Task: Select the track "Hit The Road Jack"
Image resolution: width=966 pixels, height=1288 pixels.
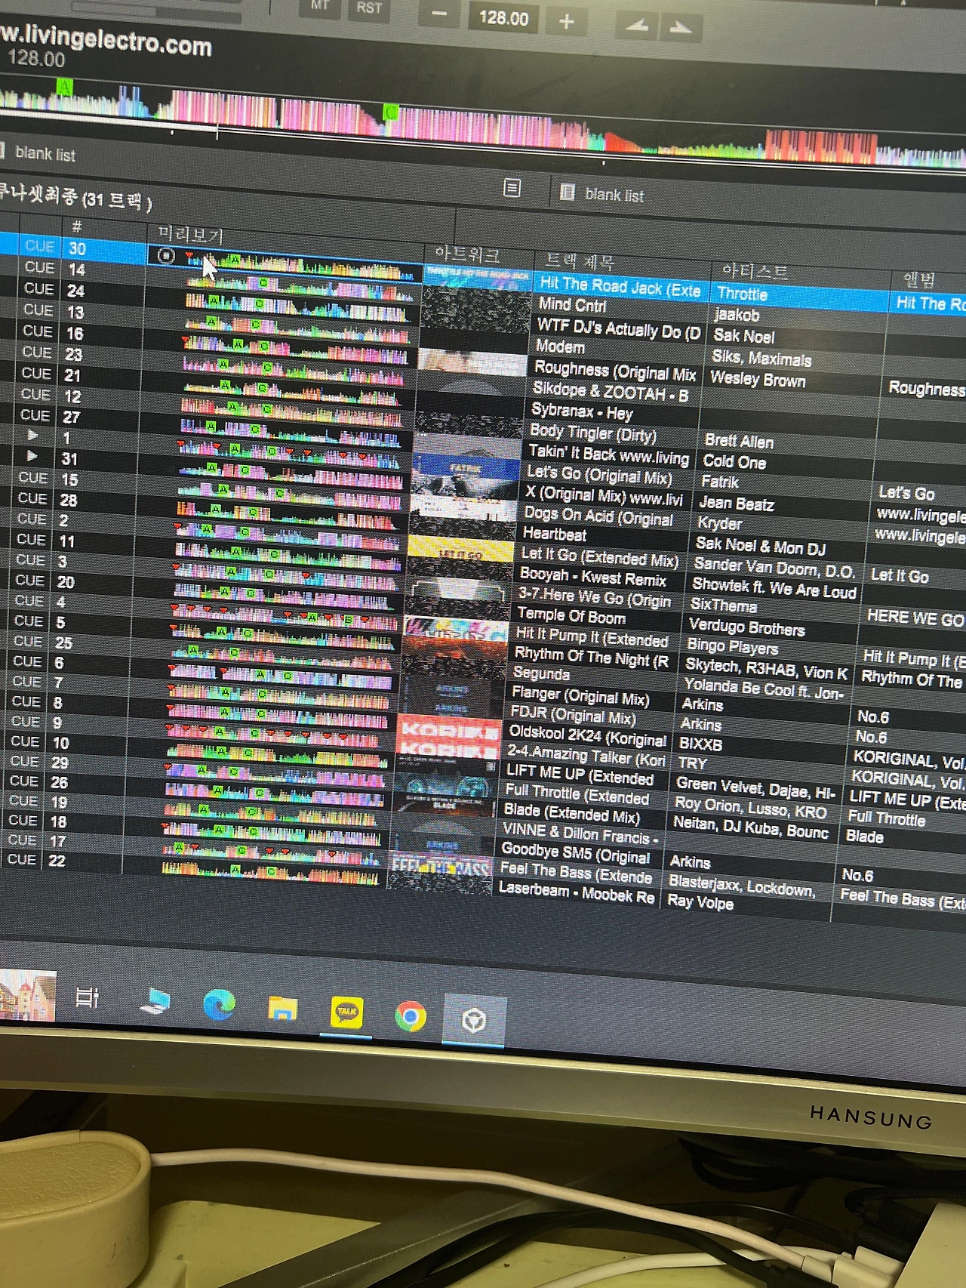Action: pos(620,287)
